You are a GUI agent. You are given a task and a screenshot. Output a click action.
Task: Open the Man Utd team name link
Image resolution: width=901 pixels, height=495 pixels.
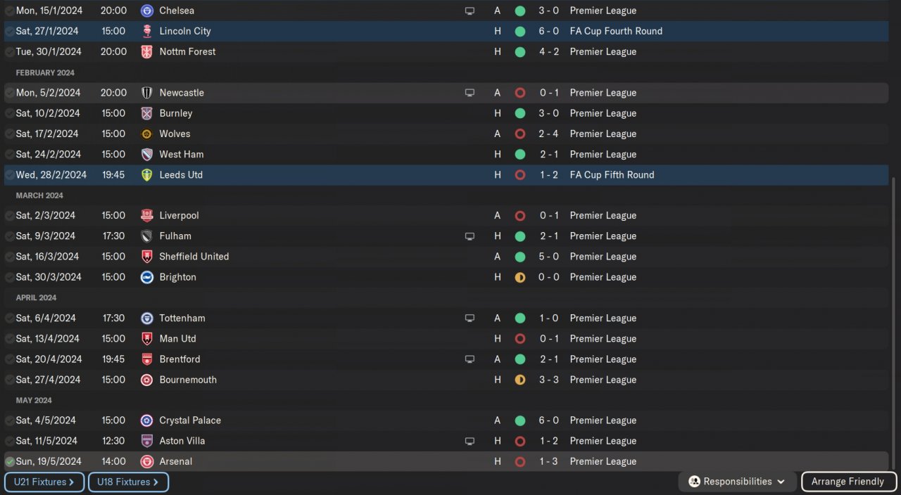pyautogui.click(x=177, y=339)
